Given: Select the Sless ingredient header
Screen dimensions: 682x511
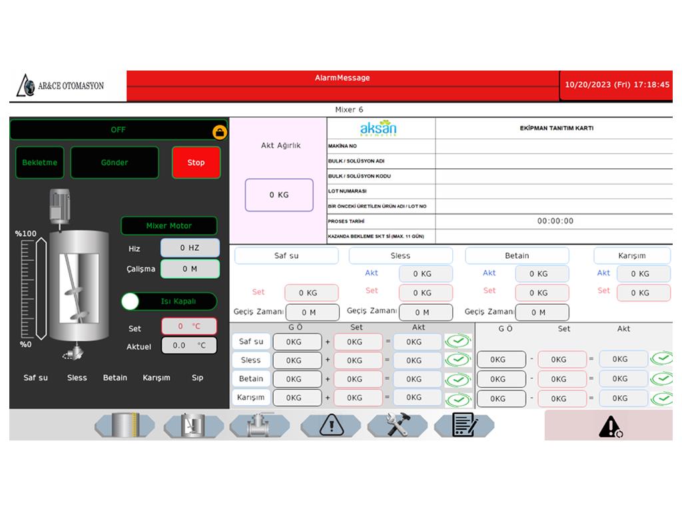Looking at the screenshot, I should 400,255.
